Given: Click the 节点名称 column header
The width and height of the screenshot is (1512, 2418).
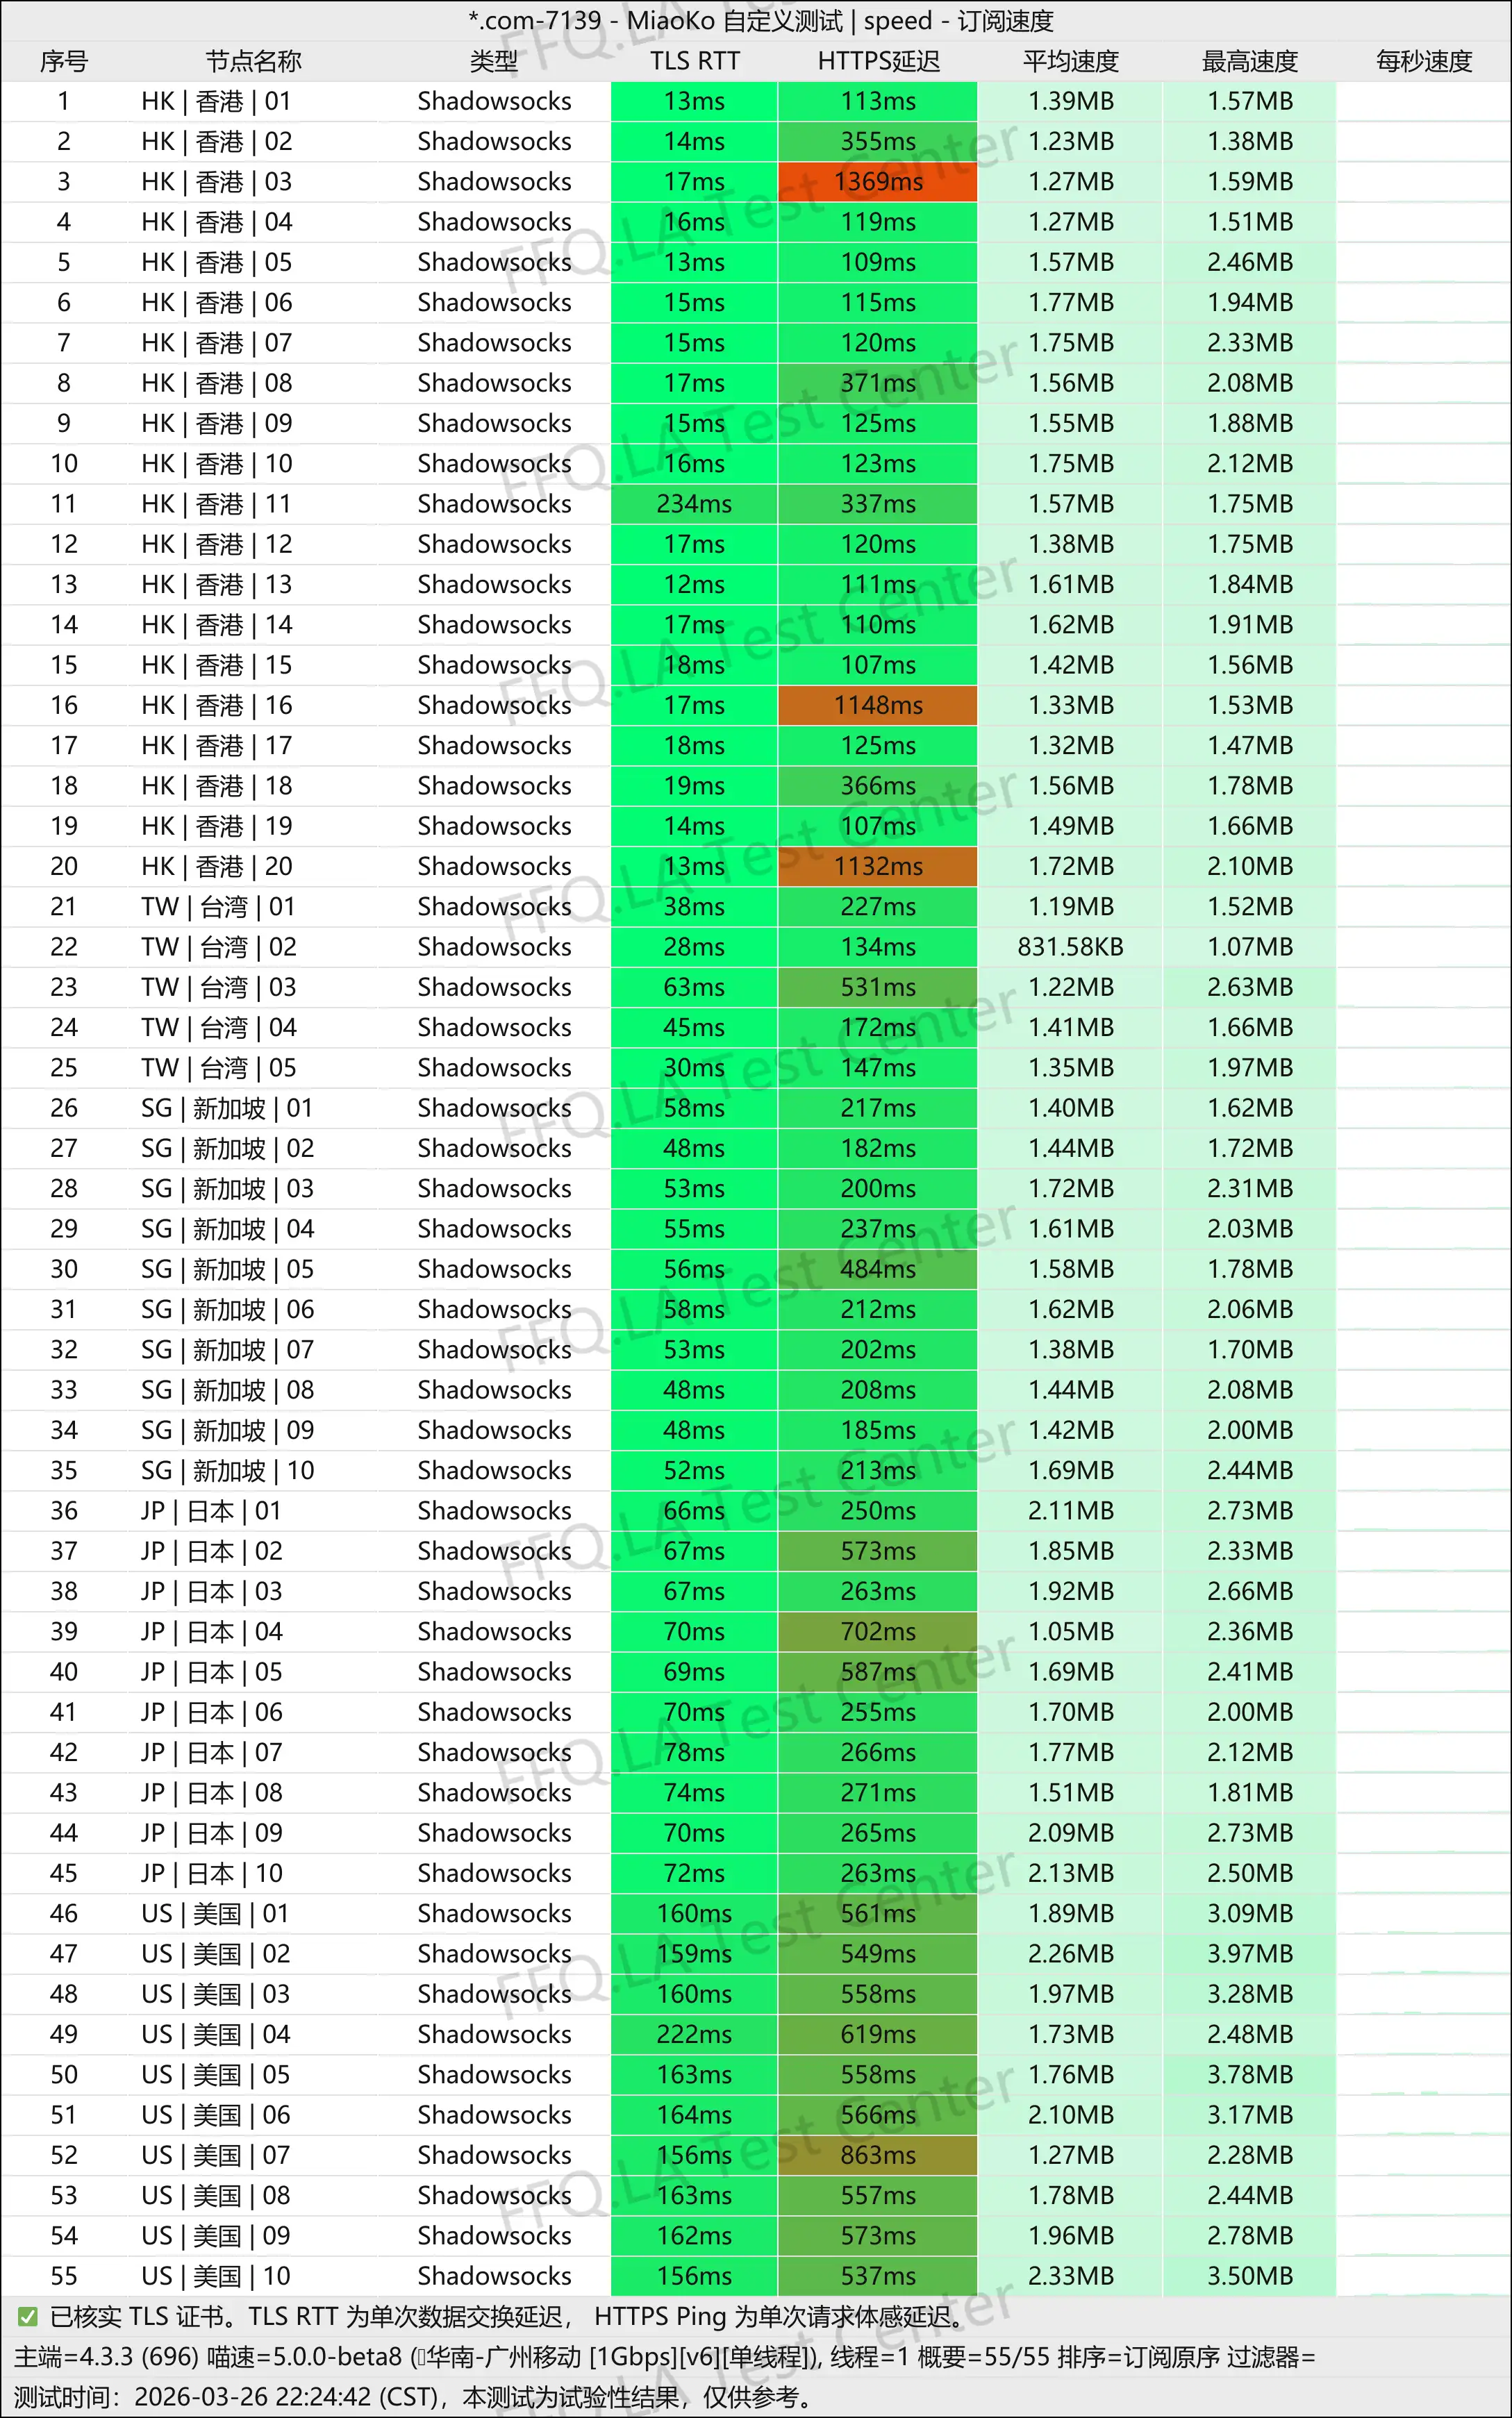Looking at the screenshot, I should click(x=253, y=62).
